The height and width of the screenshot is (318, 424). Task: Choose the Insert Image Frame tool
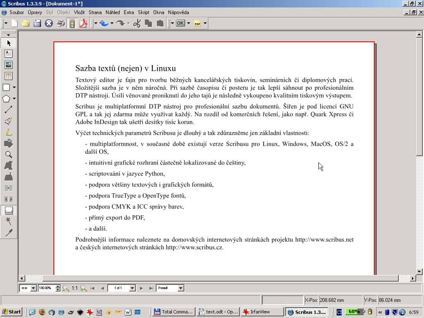point(9,65)
